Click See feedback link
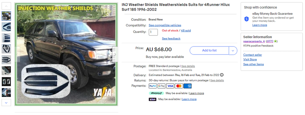 pos(171,38)
